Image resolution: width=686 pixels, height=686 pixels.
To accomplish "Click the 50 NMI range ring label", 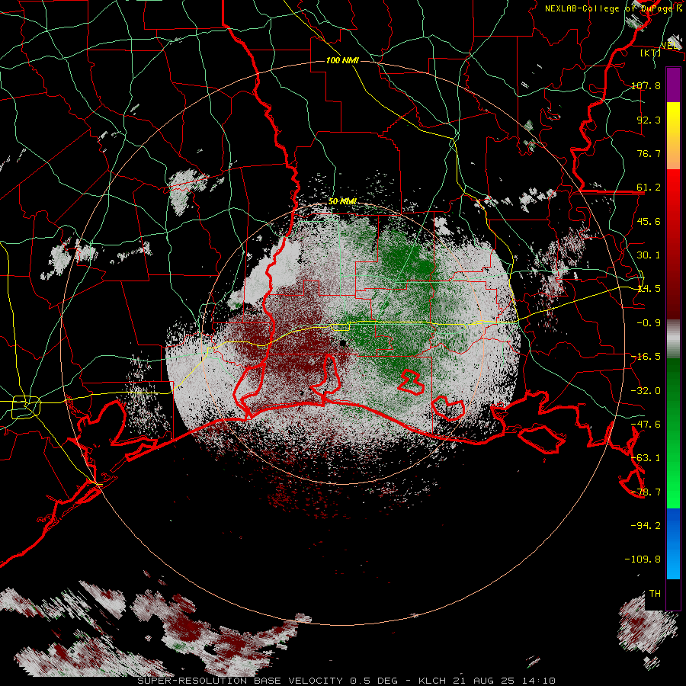I will point(342,202).
